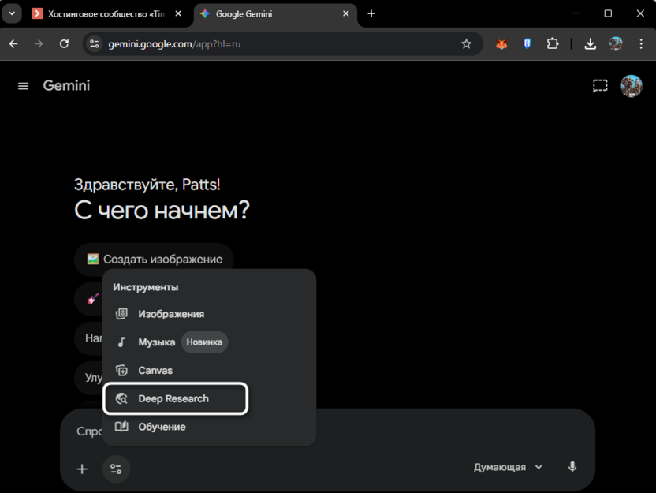The width and height of the screenshot is (656, 493).
Task: Open the Google account avatar in Gemini page
Action: coord(631,86)
